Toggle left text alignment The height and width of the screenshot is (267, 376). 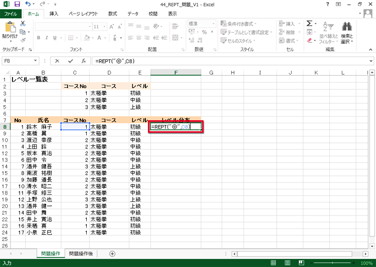(131, 38)
